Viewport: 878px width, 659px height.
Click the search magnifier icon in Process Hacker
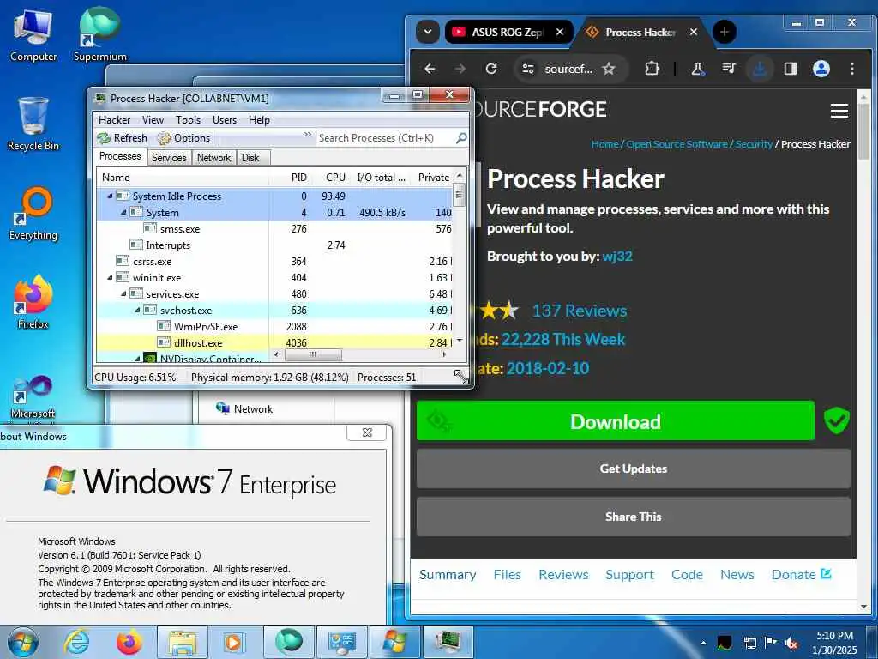[x=461, y=138]
